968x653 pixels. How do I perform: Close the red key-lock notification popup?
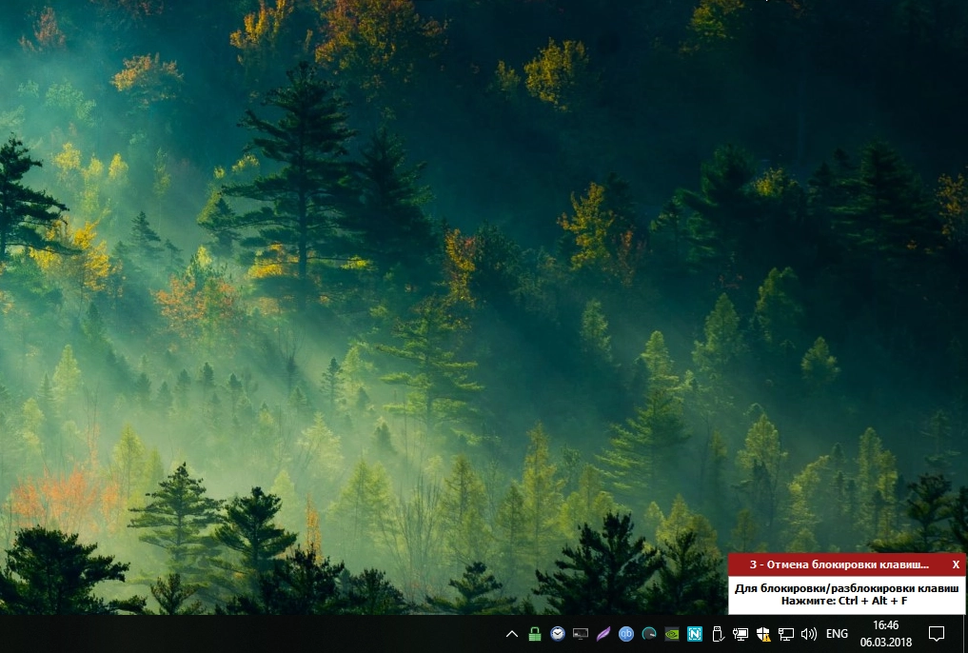[x=956, y=564]
